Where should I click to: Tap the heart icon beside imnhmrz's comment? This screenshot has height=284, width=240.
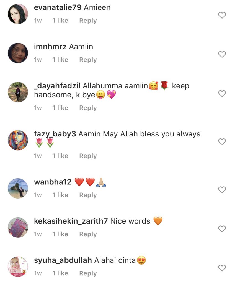click(222, 54)
